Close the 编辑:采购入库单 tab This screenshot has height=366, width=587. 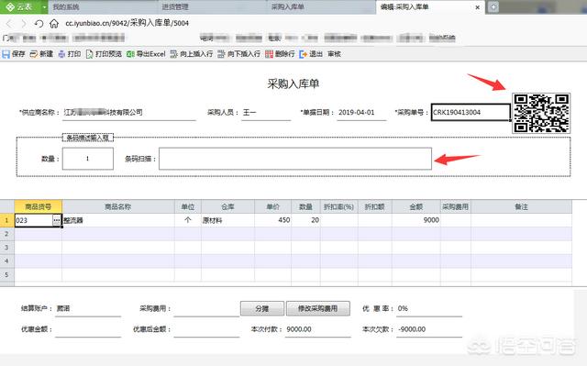tap(477, 7)
